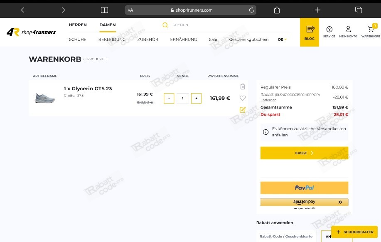This screenshot has width=381, height=242.
Task: Decrease quantity with minus button
Action: (169, 98)
